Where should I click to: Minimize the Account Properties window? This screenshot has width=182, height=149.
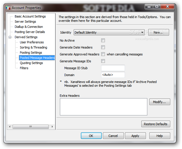click(x=149, y=7)
